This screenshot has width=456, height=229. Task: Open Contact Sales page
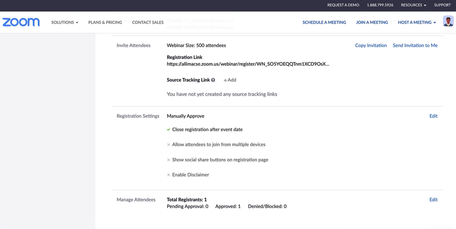tap(148, 23)
